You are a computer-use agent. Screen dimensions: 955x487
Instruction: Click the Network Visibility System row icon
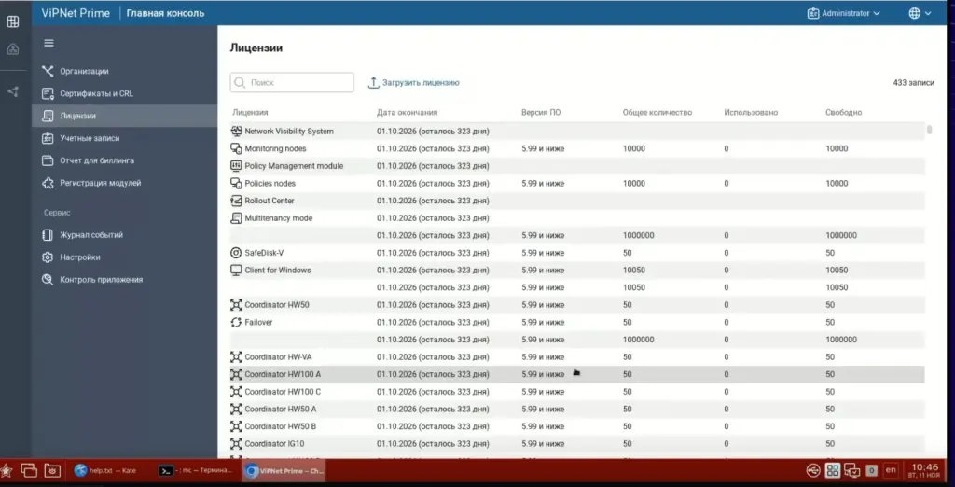(236, 131)
